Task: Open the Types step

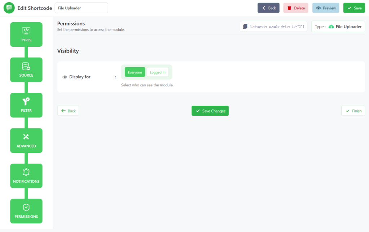Action: point(26,35)
